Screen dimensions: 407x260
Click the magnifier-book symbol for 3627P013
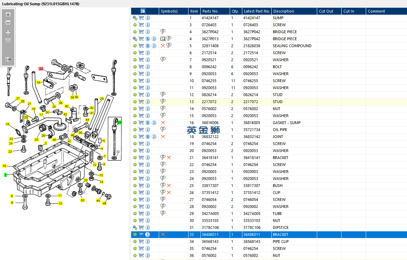coord(163,39)
